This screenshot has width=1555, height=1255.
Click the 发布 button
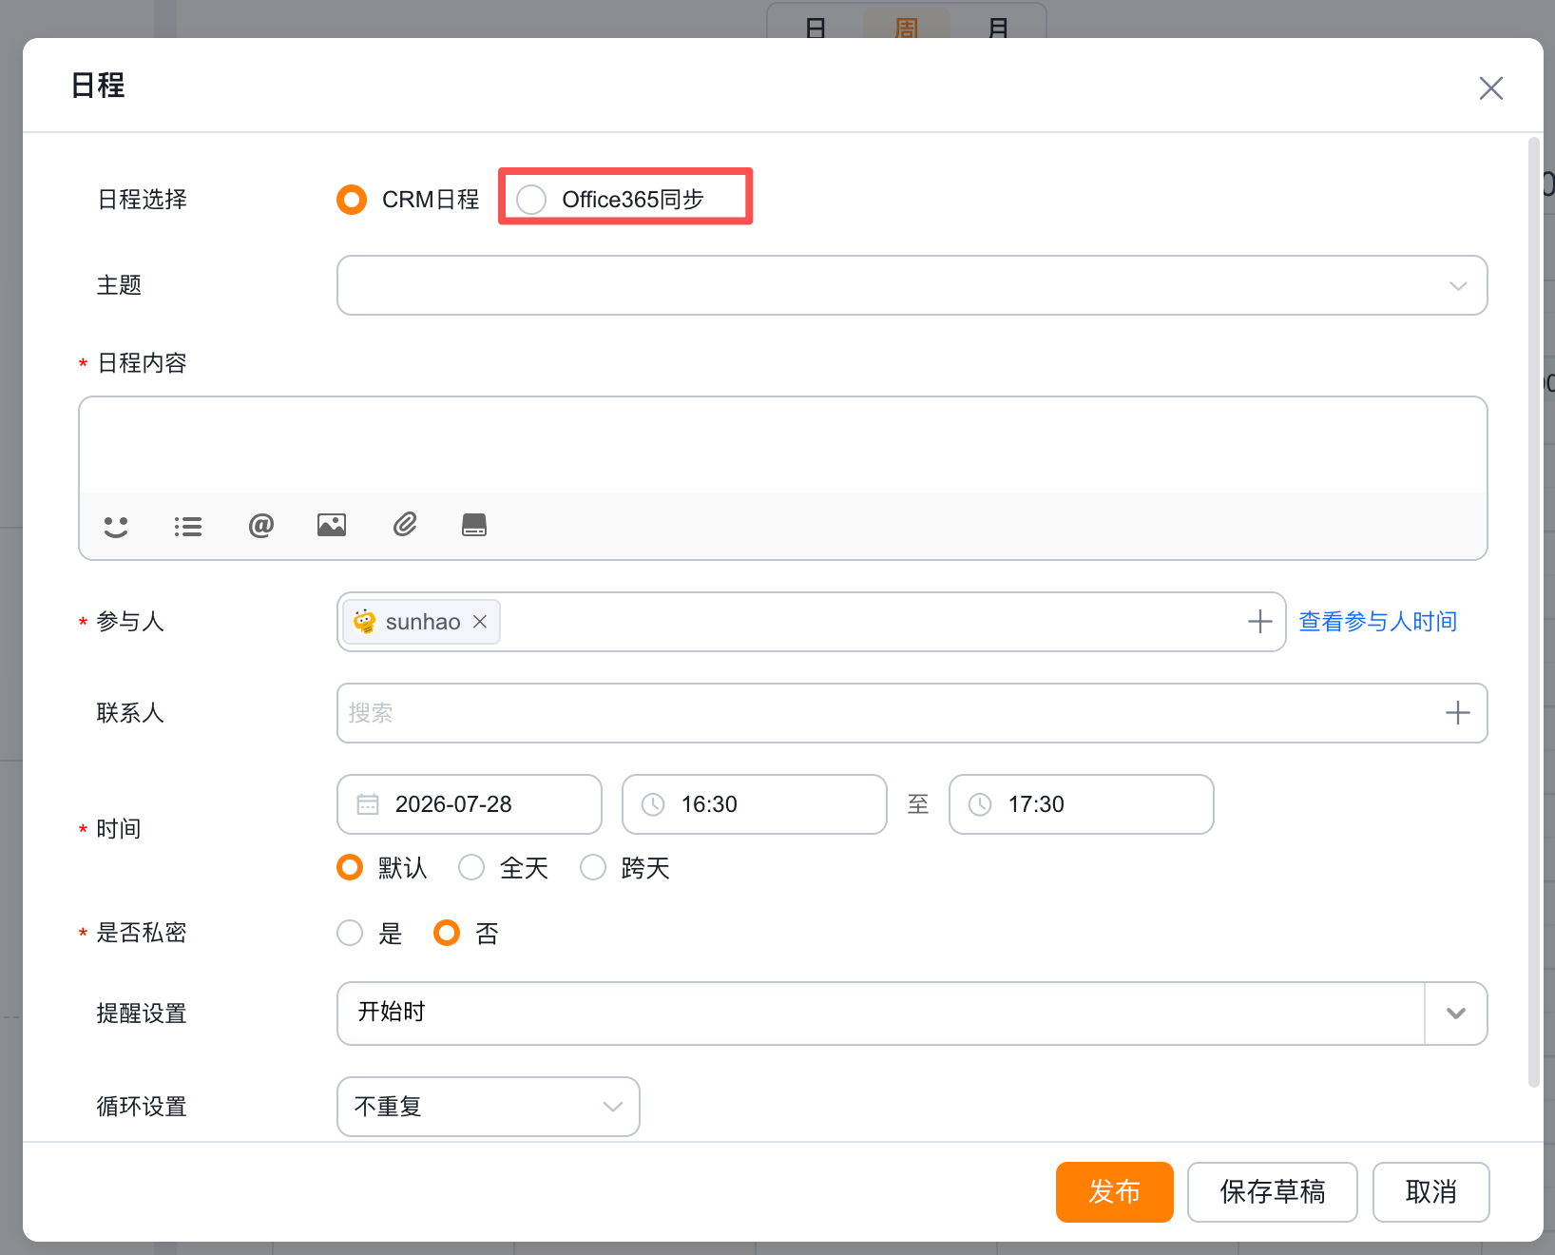[1115, 1192]
